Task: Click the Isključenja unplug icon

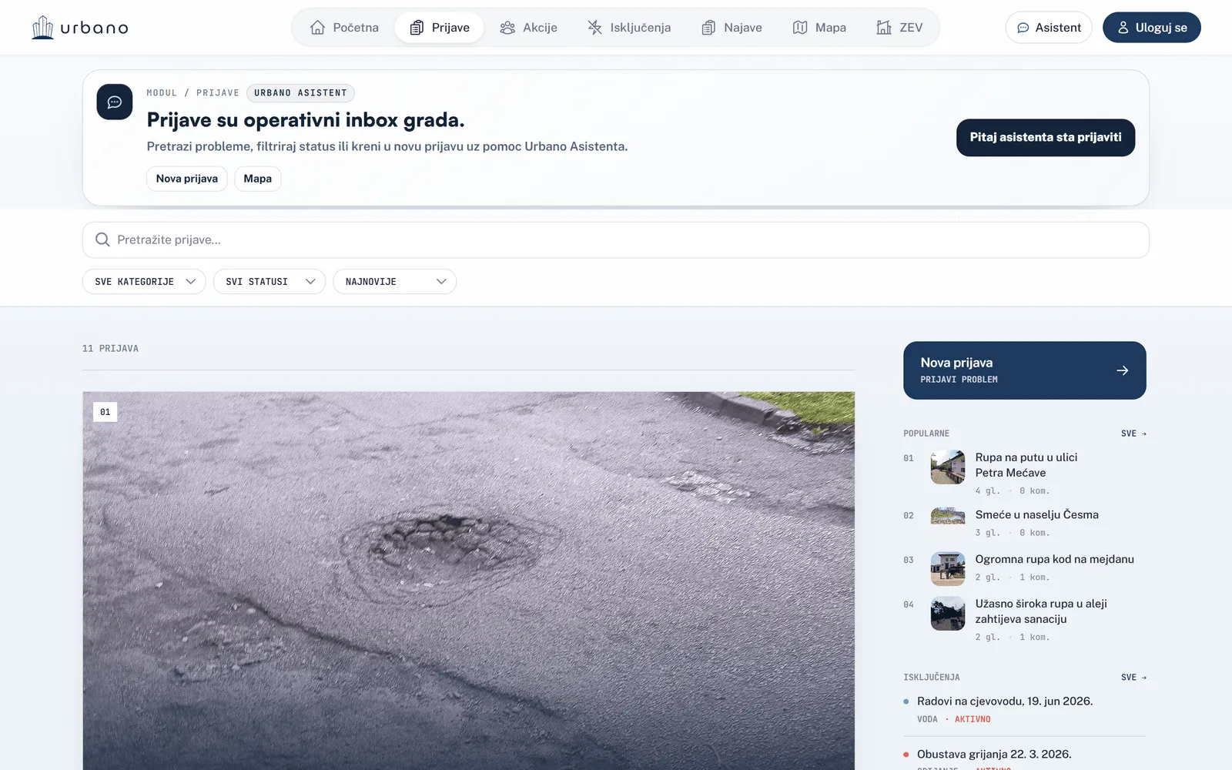Action: point(594,28)
